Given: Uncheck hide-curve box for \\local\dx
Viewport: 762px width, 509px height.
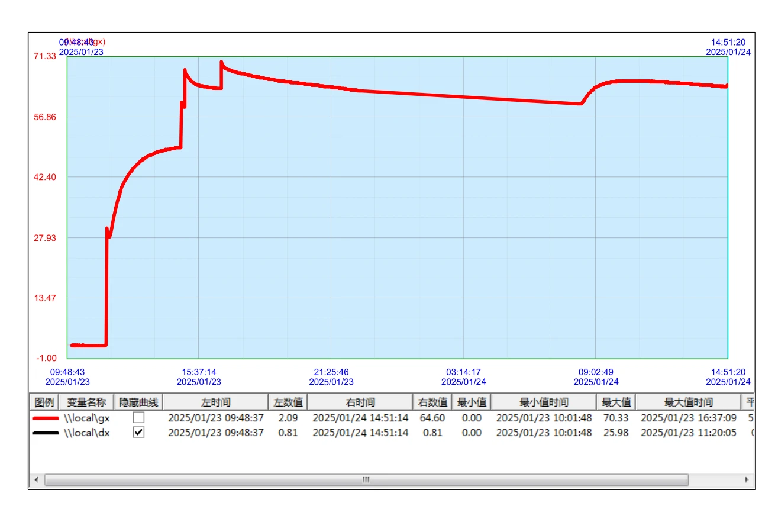Looking at the screenshot, I should 138,433.
